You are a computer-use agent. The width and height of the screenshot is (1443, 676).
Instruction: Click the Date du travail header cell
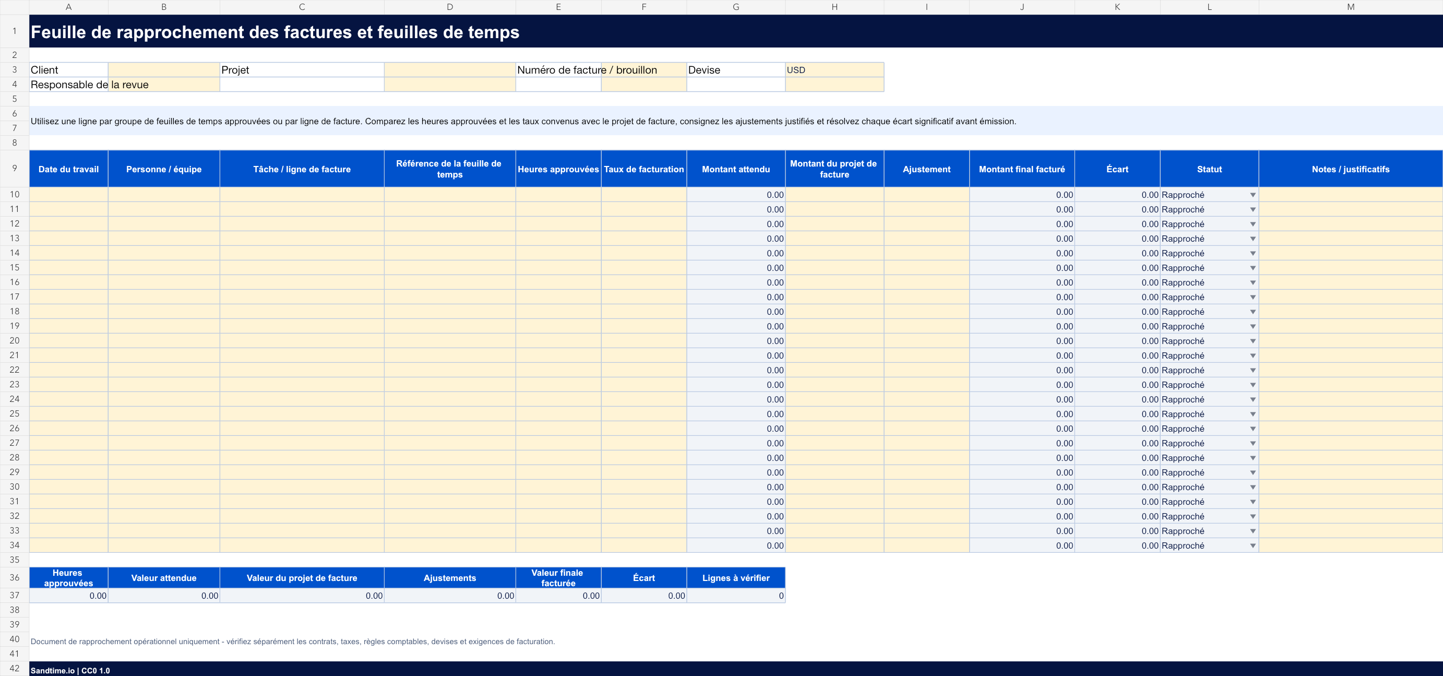[68, 169]
